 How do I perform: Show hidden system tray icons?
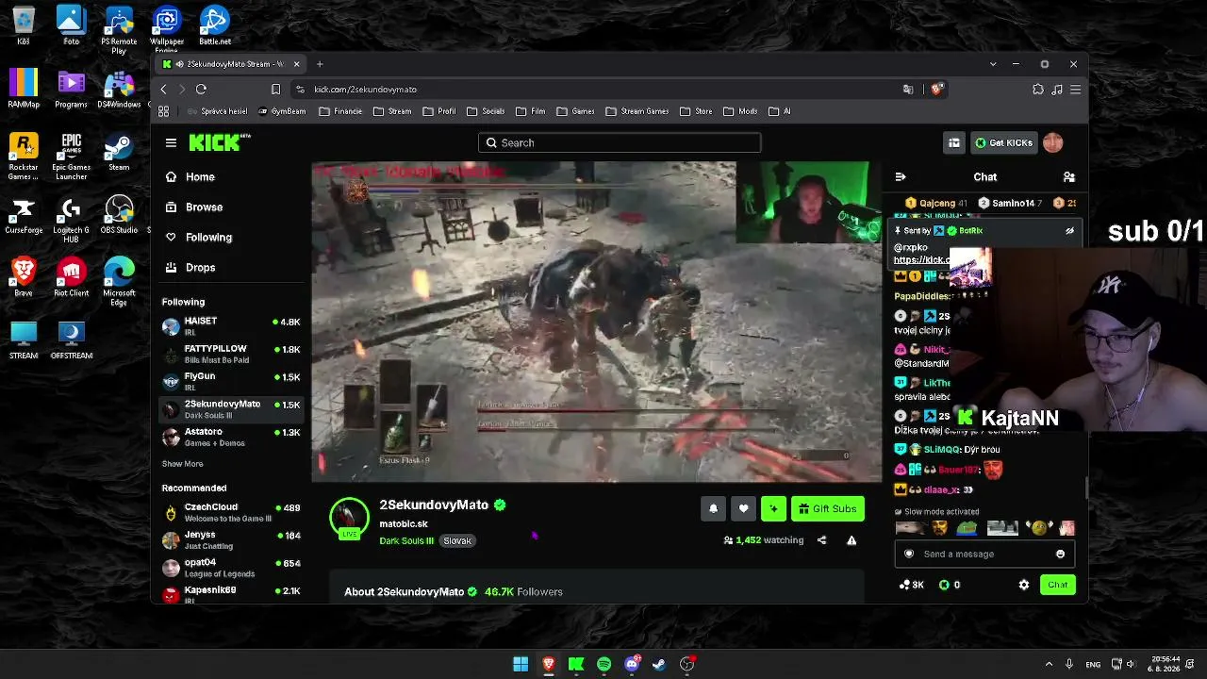point(1049,664)
